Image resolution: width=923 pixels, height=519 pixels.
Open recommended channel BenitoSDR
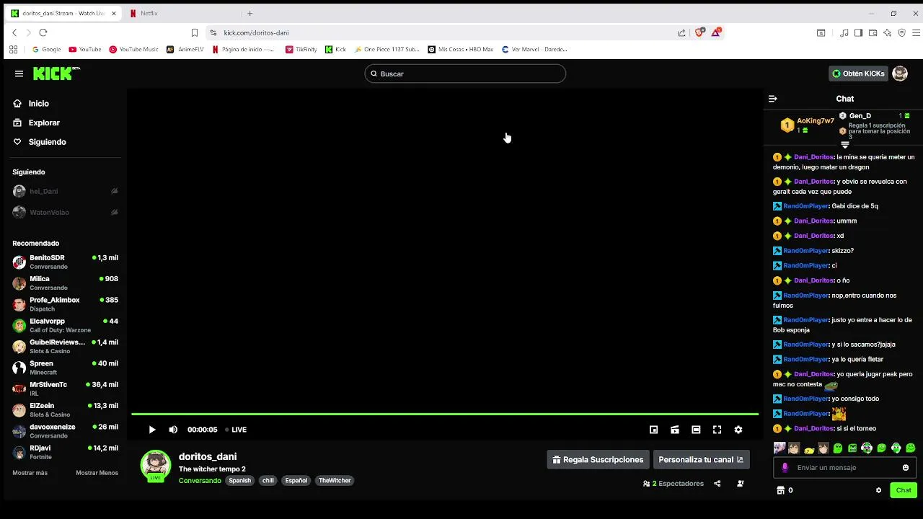click(65, 262)
